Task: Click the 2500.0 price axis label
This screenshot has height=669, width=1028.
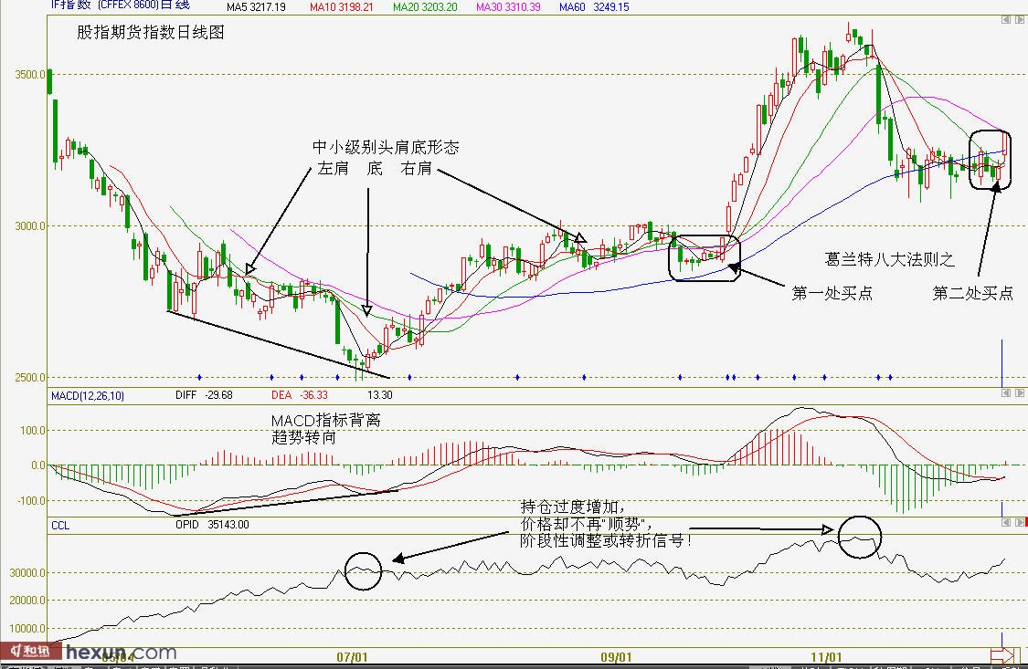Action: (30, 377)
